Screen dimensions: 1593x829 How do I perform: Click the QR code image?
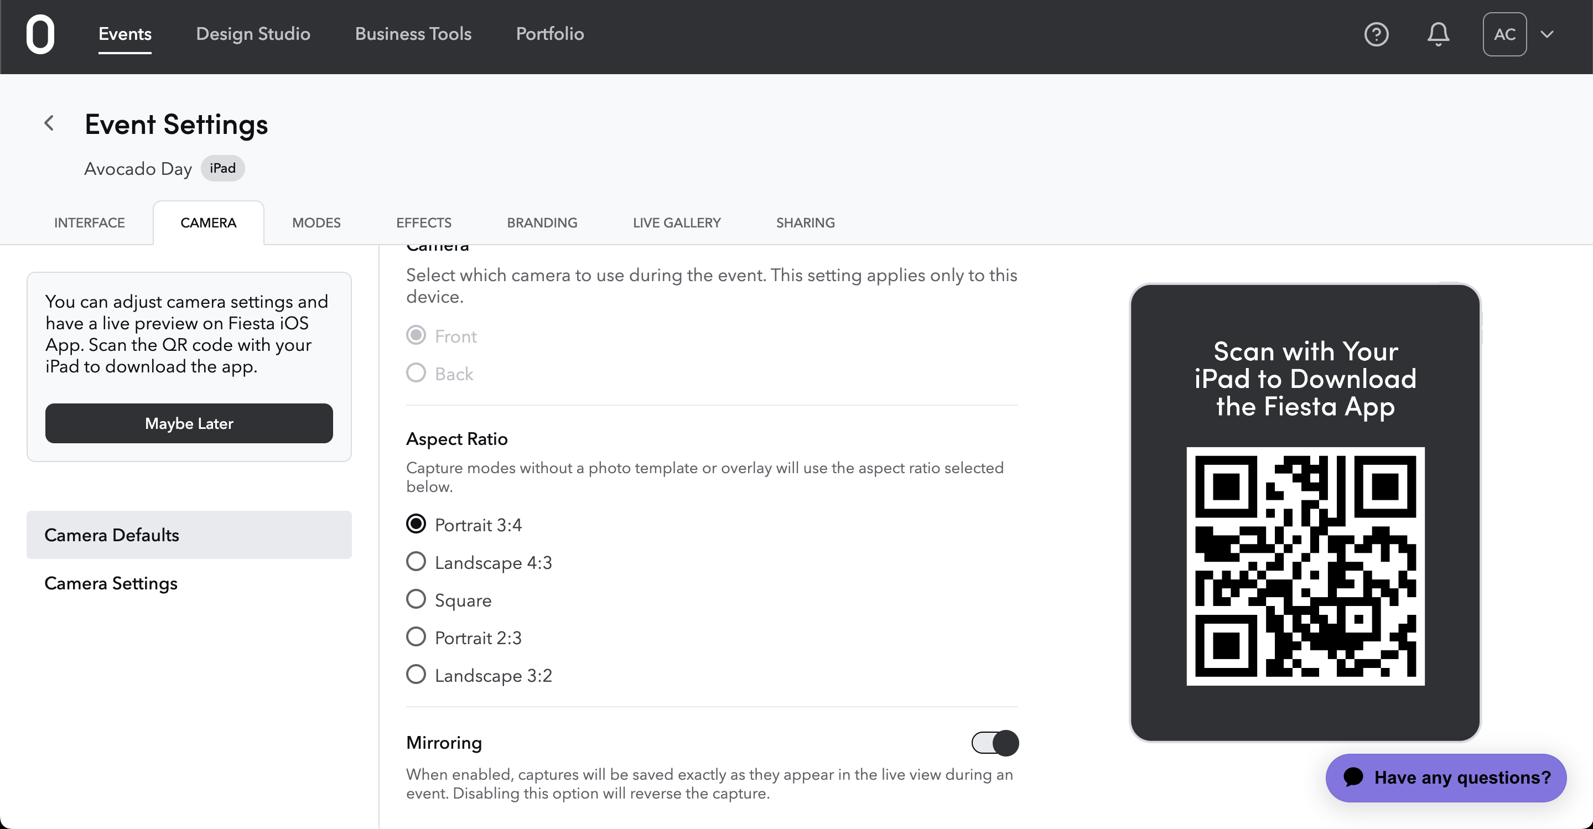click(1305, 566)
